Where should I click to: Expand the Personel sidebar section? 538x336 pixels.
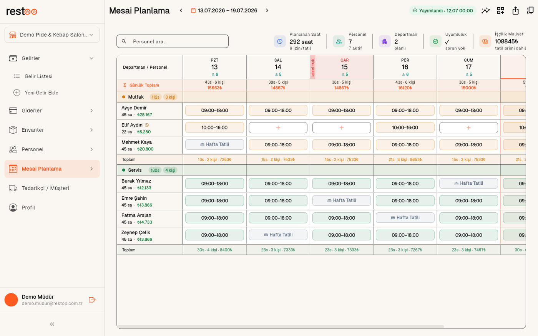pyautogui.click(x=91, y=149)
